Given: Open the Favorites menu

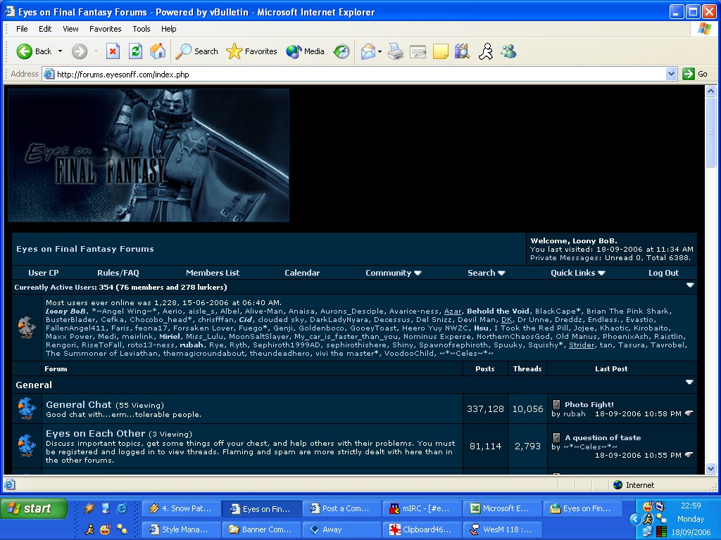Looking at the screenshot, I should click(x=106, y=29).
